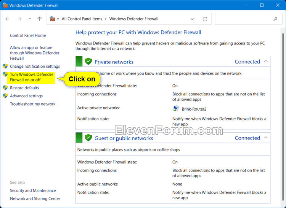This screenshot has height=208, width=286.
Task: Click Connected status of public networks
Action: pos(247,138)
